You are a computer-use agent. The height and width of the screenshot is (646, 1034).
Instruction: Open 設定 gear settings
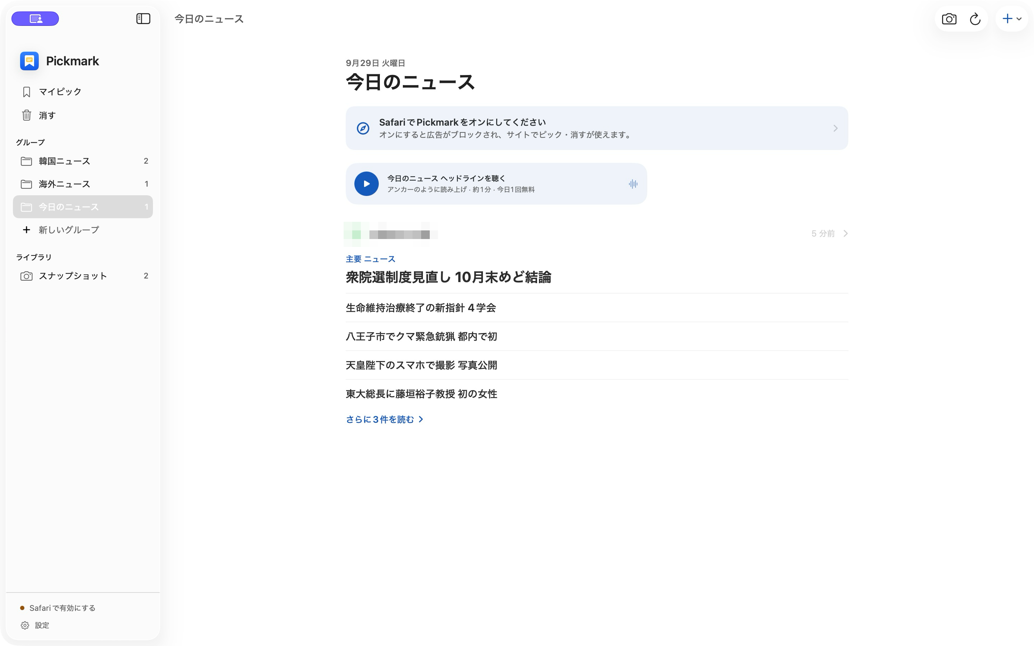point(35,626)
